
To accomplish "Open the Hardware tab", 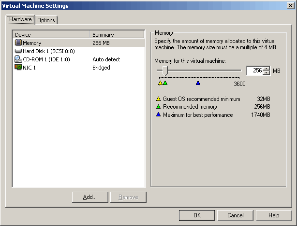I will (20, 20).
